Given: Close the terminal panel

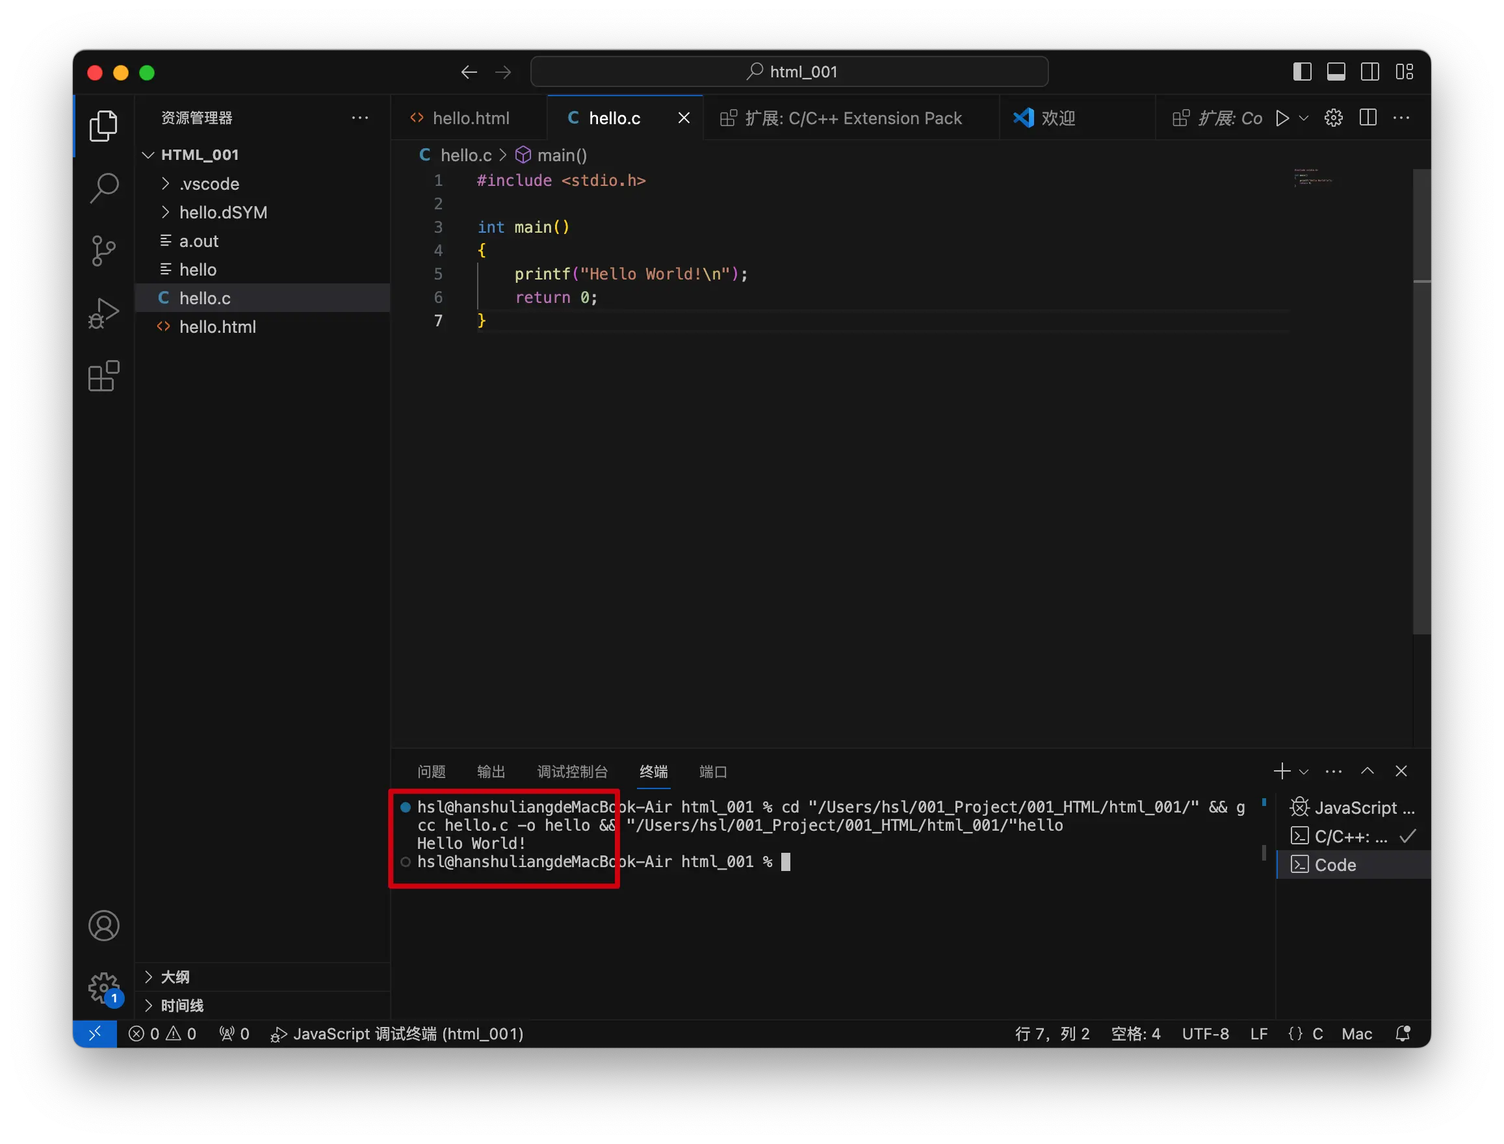Looking at the screenshot, I should [1401, 772].
